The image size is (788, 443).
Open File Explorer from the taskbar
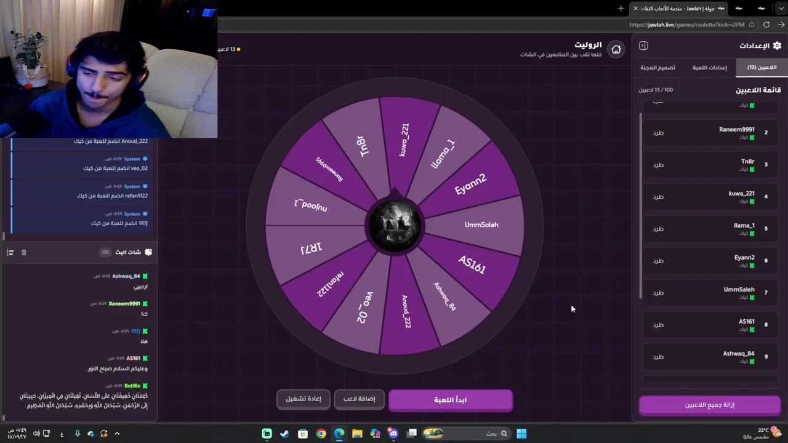(x=357, y=434)
